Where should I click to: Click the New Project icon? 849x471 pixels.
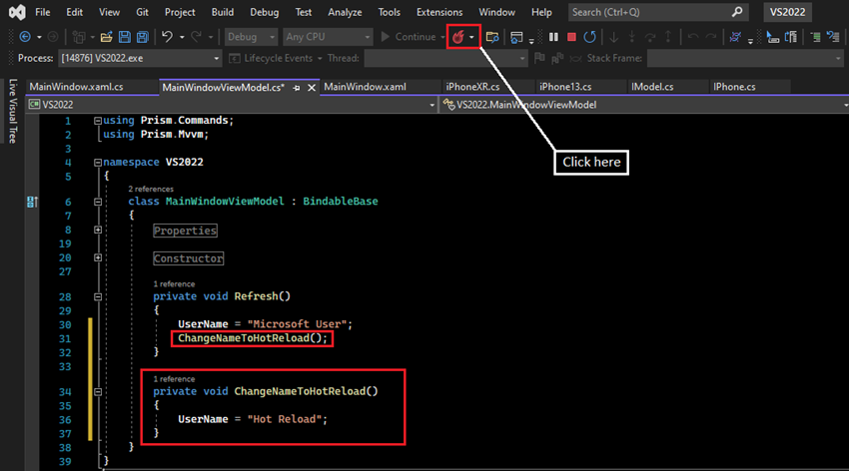[79, 37]
